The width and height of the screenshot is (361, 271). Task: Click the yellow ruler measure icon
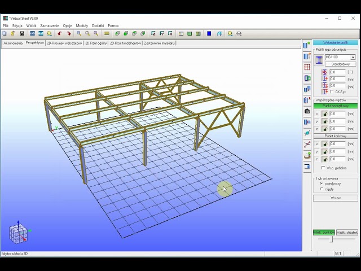point(107,34)
